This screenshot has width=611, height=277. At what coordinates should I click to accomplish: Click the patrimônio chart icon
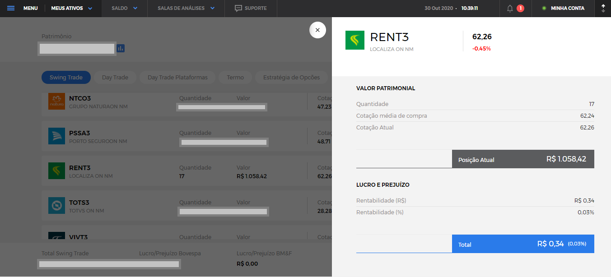pyautogui.click(x=121, y=48)
